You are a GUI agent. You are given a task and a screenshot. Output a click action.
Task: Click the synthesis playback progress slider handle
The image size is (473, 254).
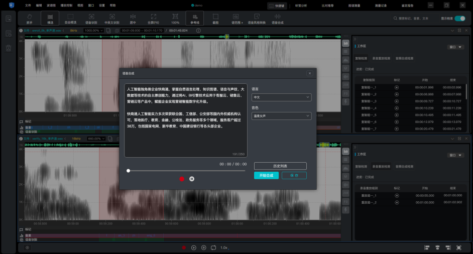(129, 171)
